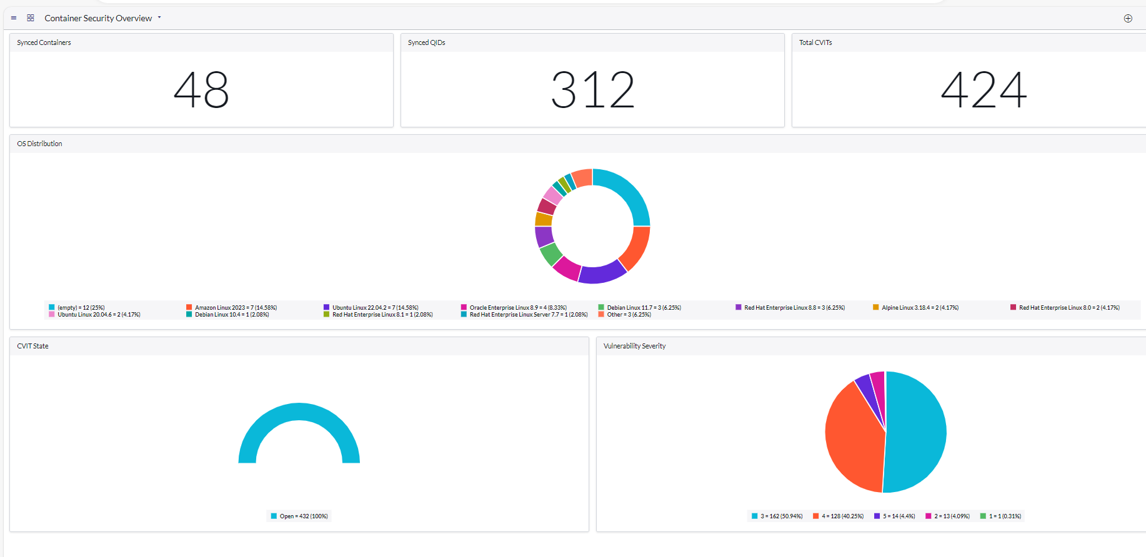Toggle legend entry 'Ubuntu Linux 20.04.6 = 2 (4.17%)'

click(95, 315)
